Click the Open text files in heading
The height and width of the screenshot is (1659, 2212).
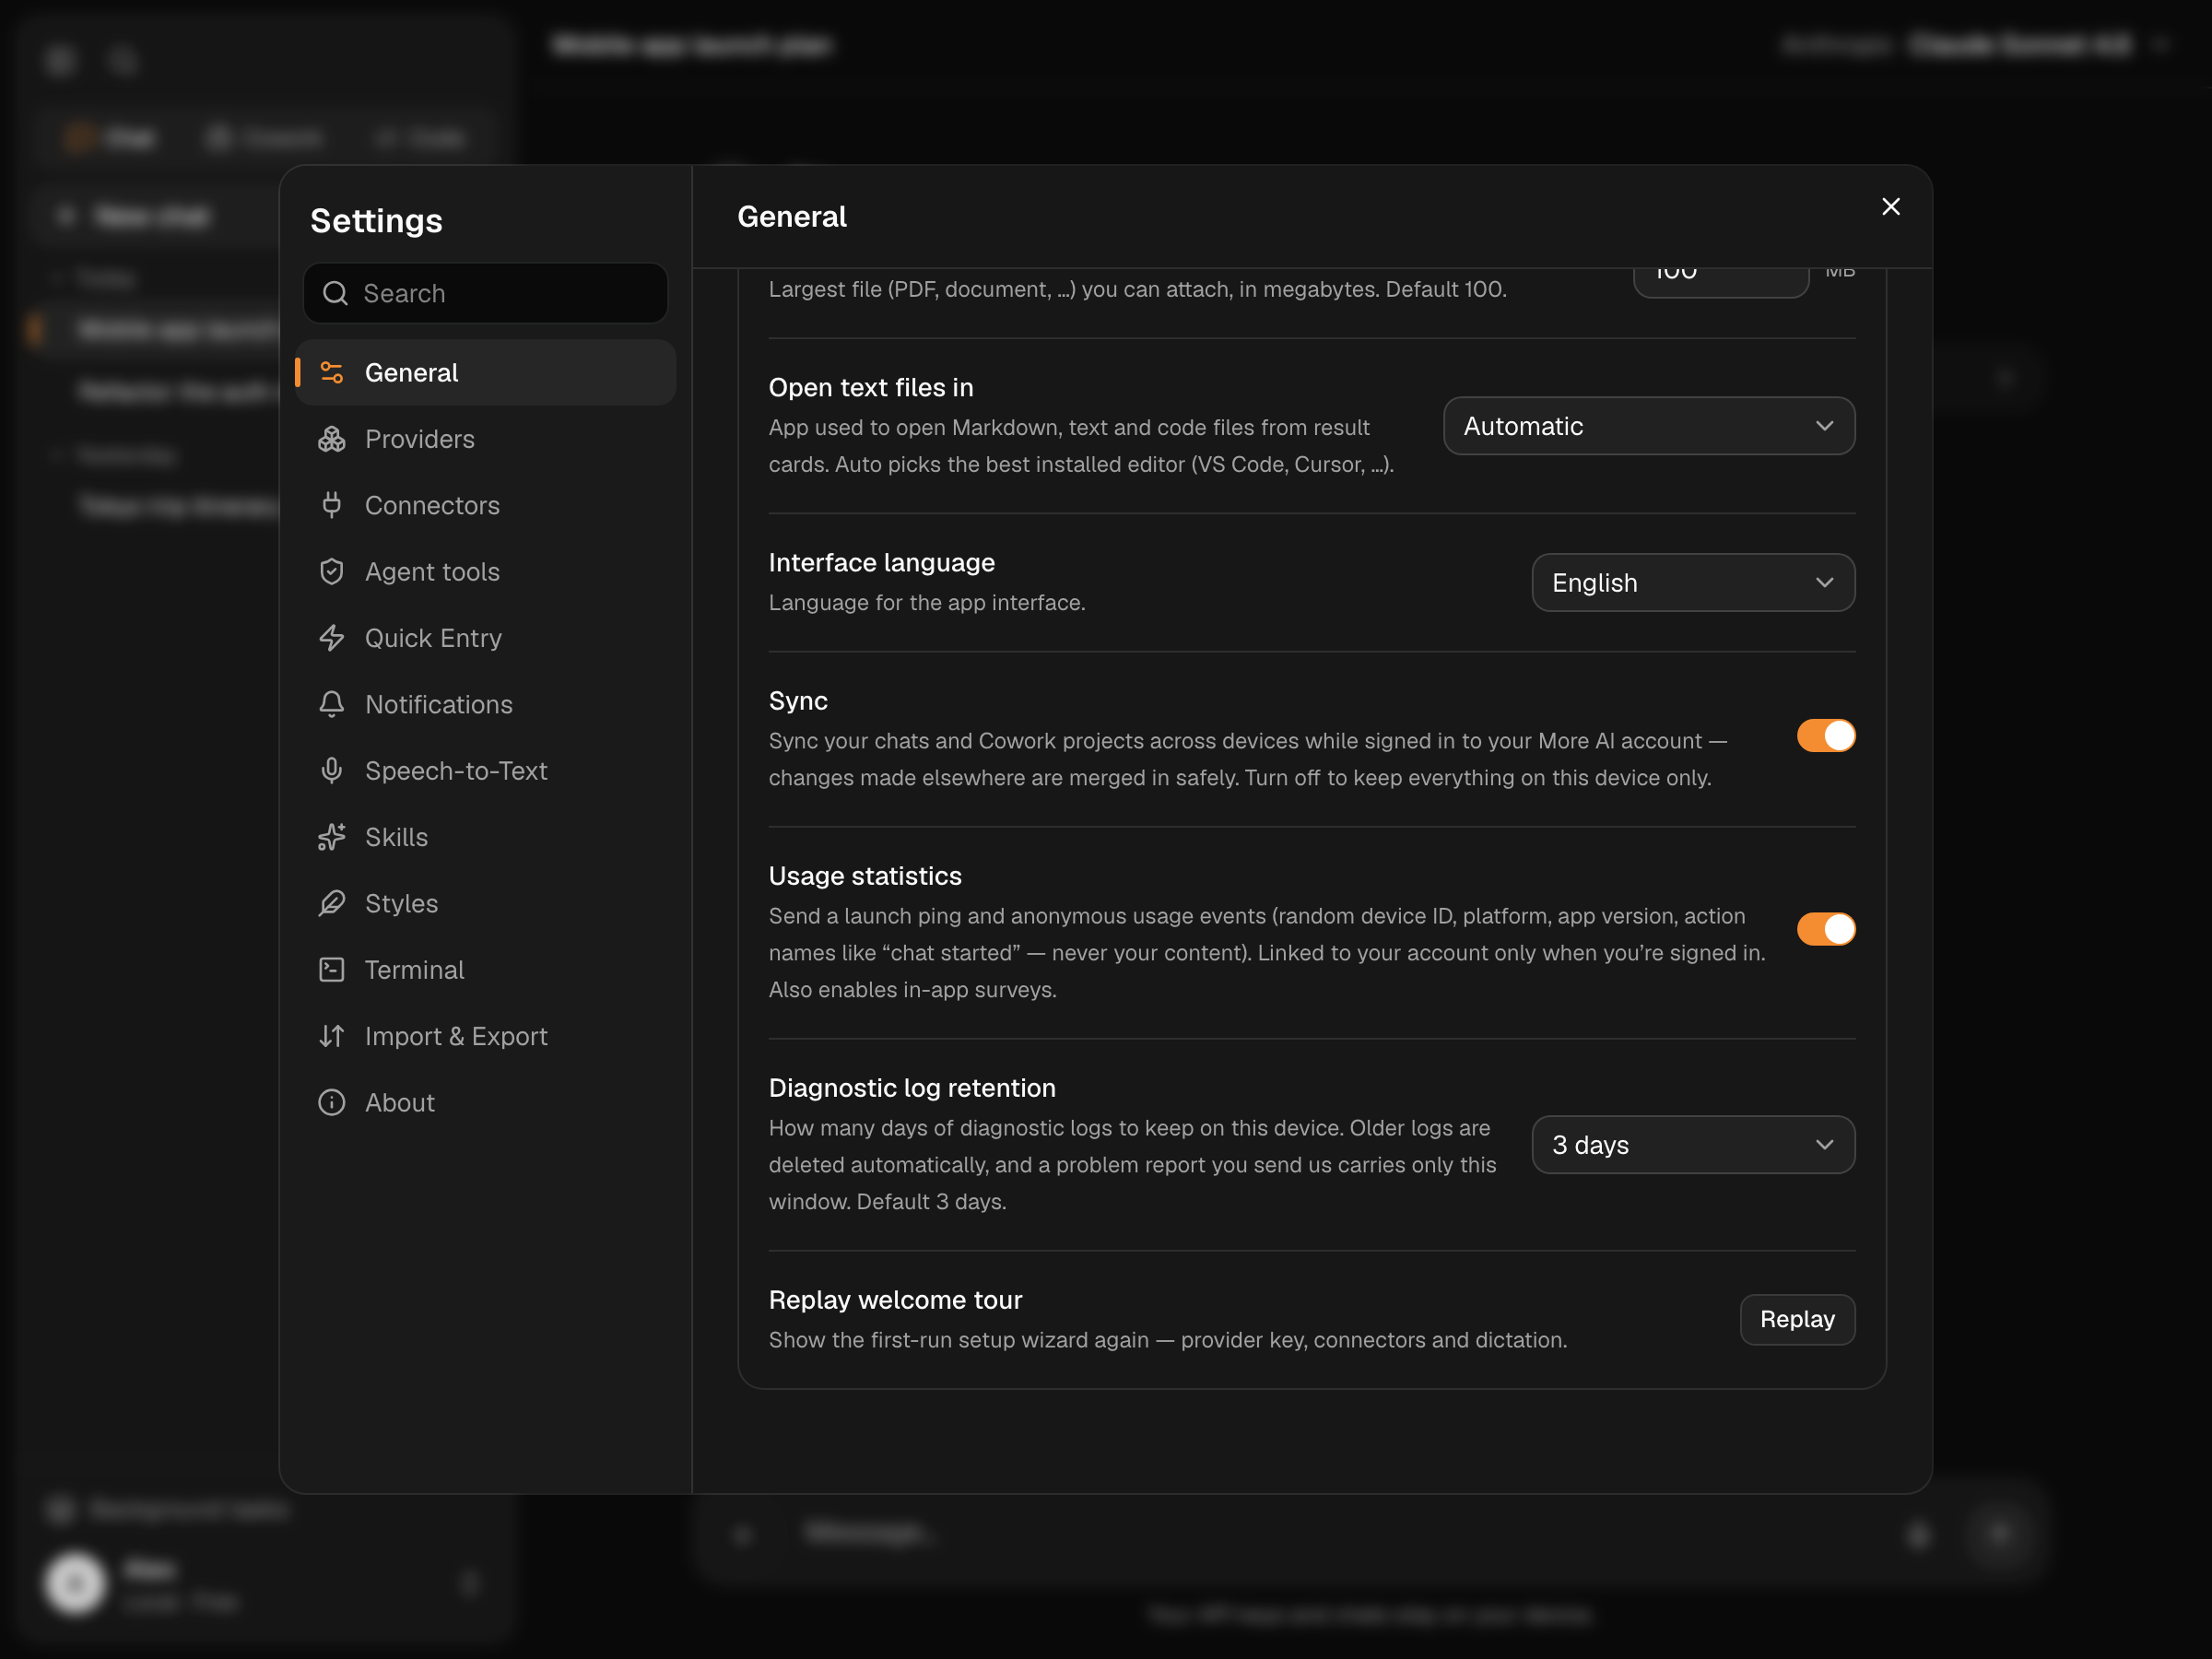(870, 388)
